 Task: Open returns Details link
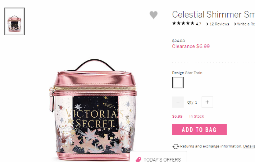(249, 146)
